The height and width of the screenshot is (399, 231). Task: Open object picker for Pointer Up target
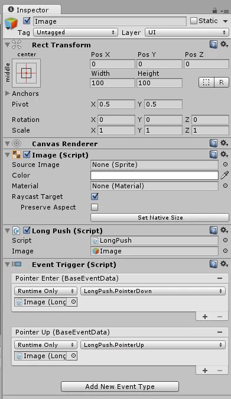pyautogui.click(x=73, y=356)
